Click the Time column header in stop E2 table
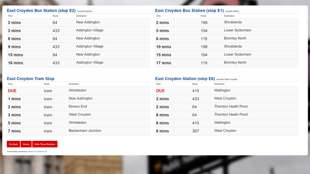310x174 pixels. pos(10,16)
